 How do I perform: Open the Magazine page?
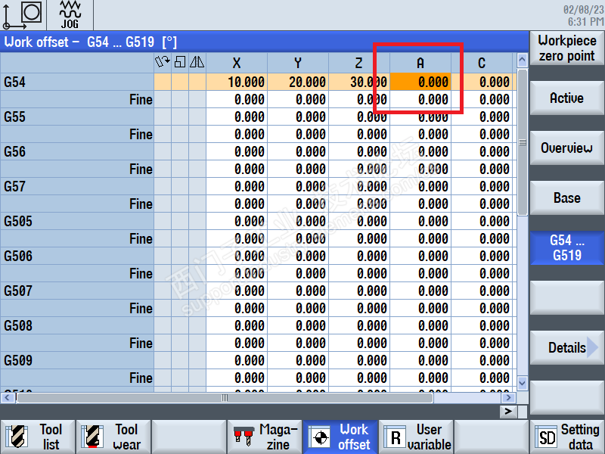click(x=265, y=437)
